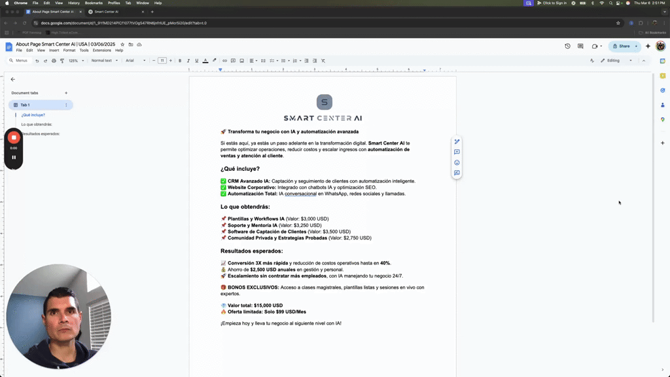Increase font size with plus button
Image resolution: width=670 pixels, height=377 pixels.
171,61
